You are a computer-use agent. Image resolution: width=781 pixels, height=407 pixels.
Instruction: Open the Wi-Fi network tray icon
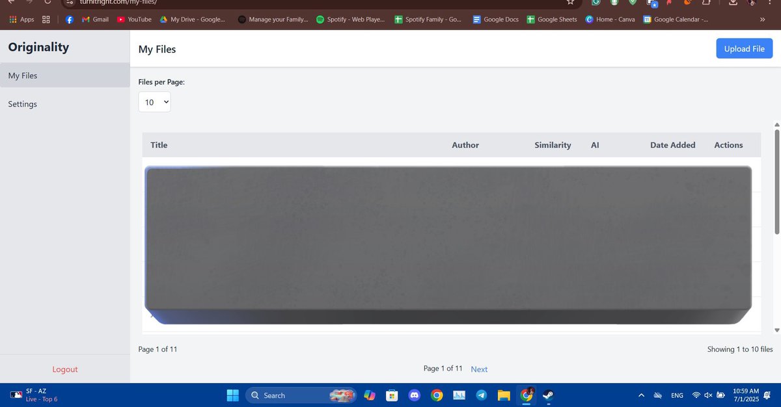[696, 395]
